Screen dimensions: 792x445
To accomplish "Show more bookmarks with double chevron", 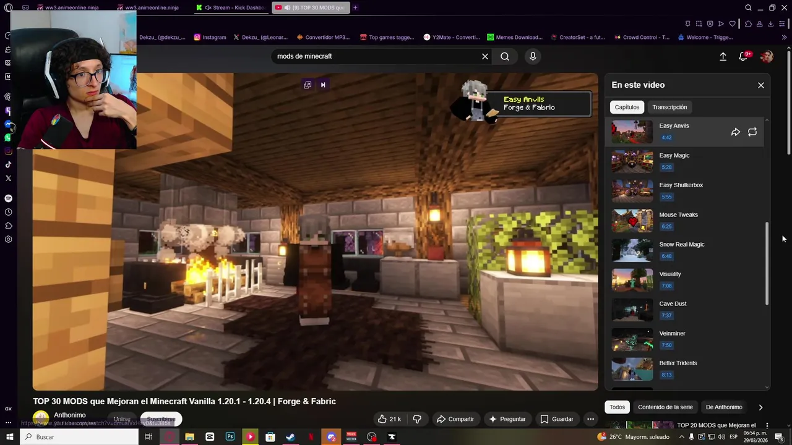I will (x=785, y=37).
